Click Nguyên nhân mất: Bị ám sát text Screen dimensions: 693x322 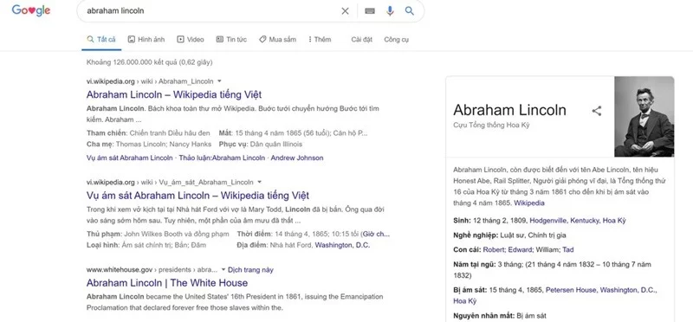pos(500,315)
